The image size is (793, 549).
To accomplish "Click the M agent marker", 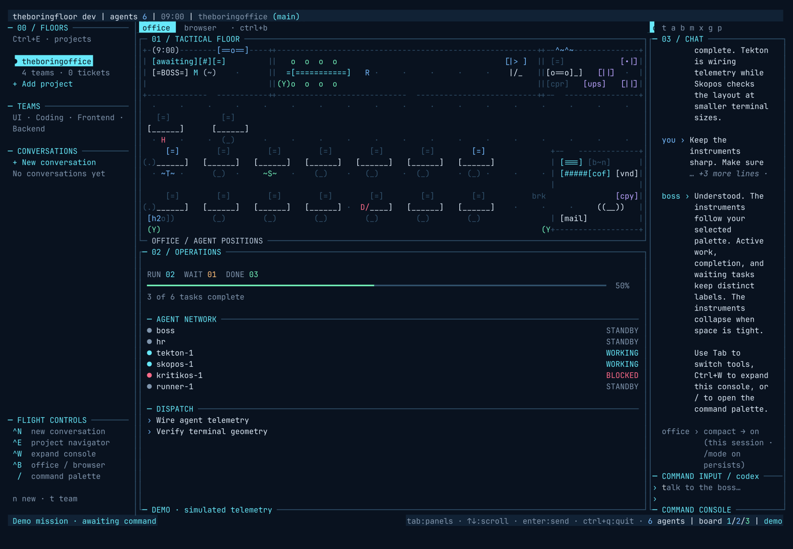I will pyautogui.click(x=196, y=73).
